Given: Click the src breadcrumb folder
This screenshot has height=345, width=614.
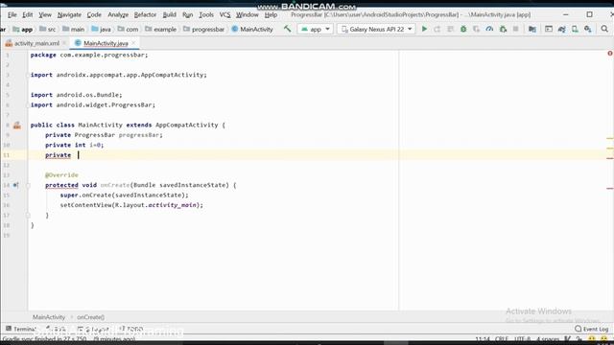Looking at the screenshot, I should pyautogui.click(x=48, y=29).
